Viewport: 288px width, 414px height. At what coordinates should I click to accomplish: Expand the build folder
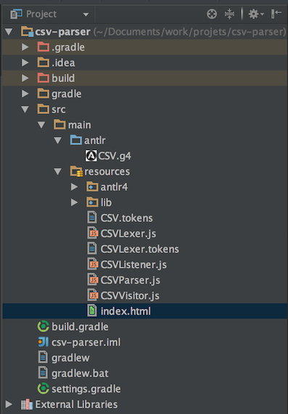(x=25, y=78)
